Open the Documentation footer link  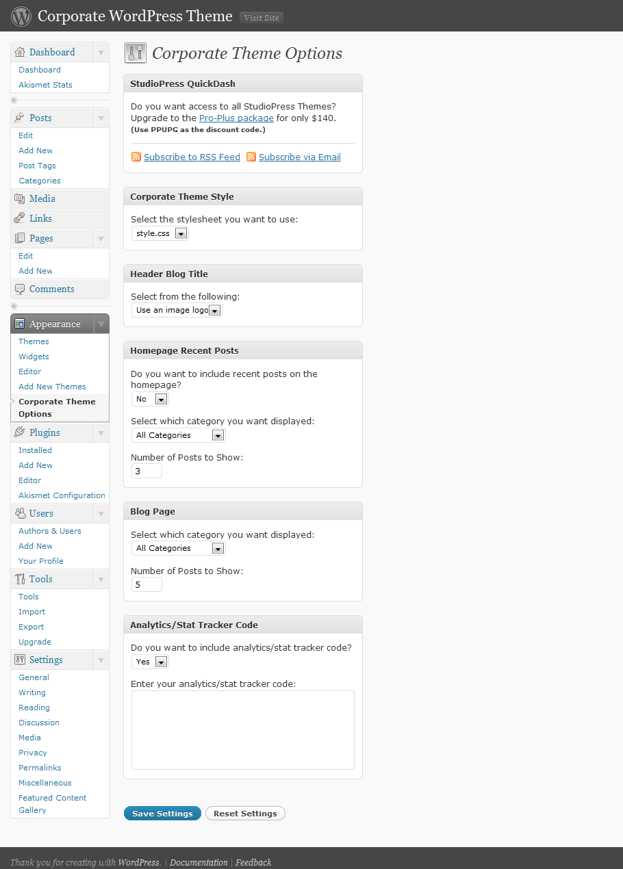(x=199, y=862)
